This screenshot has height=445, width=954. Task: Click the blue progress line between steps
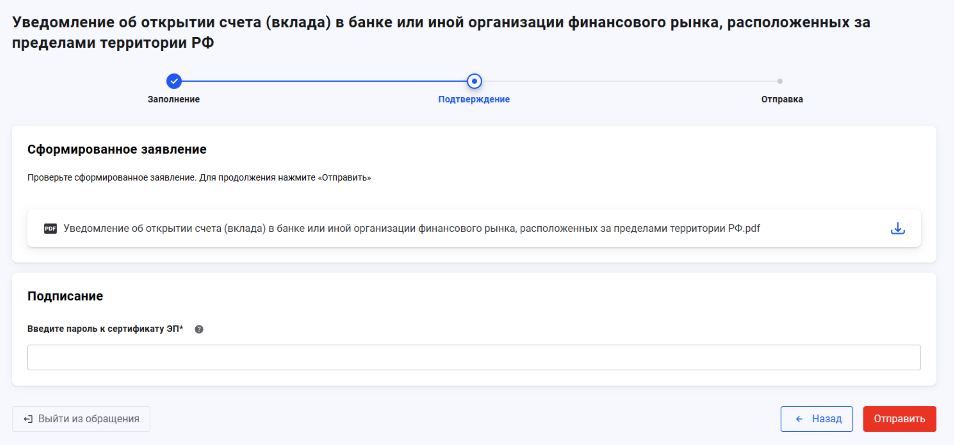[x=323, y=81]
